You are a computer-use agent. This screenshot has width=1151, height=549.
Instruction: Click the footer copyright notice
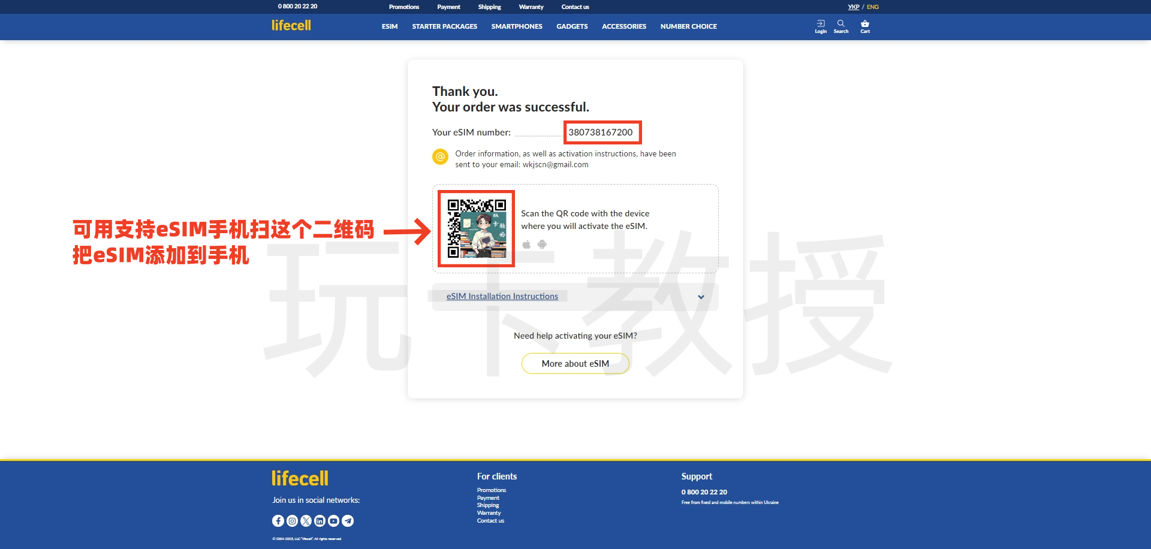coord(307,539)
